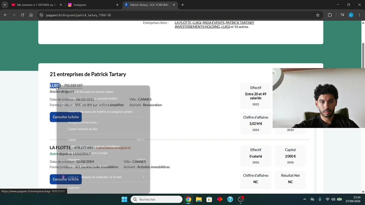
Task: Open PATRICK TARTARY INVESTISSEMENTS HOLDING link
Action: click(x=214, y=25)
